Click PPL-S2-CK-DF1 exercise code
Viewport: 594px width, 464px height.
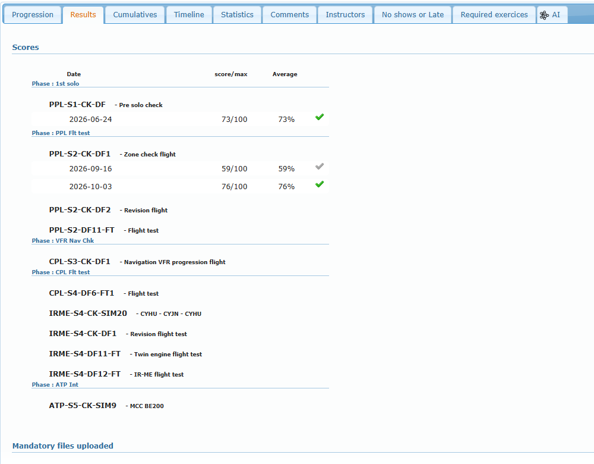(x=80, y=154)
